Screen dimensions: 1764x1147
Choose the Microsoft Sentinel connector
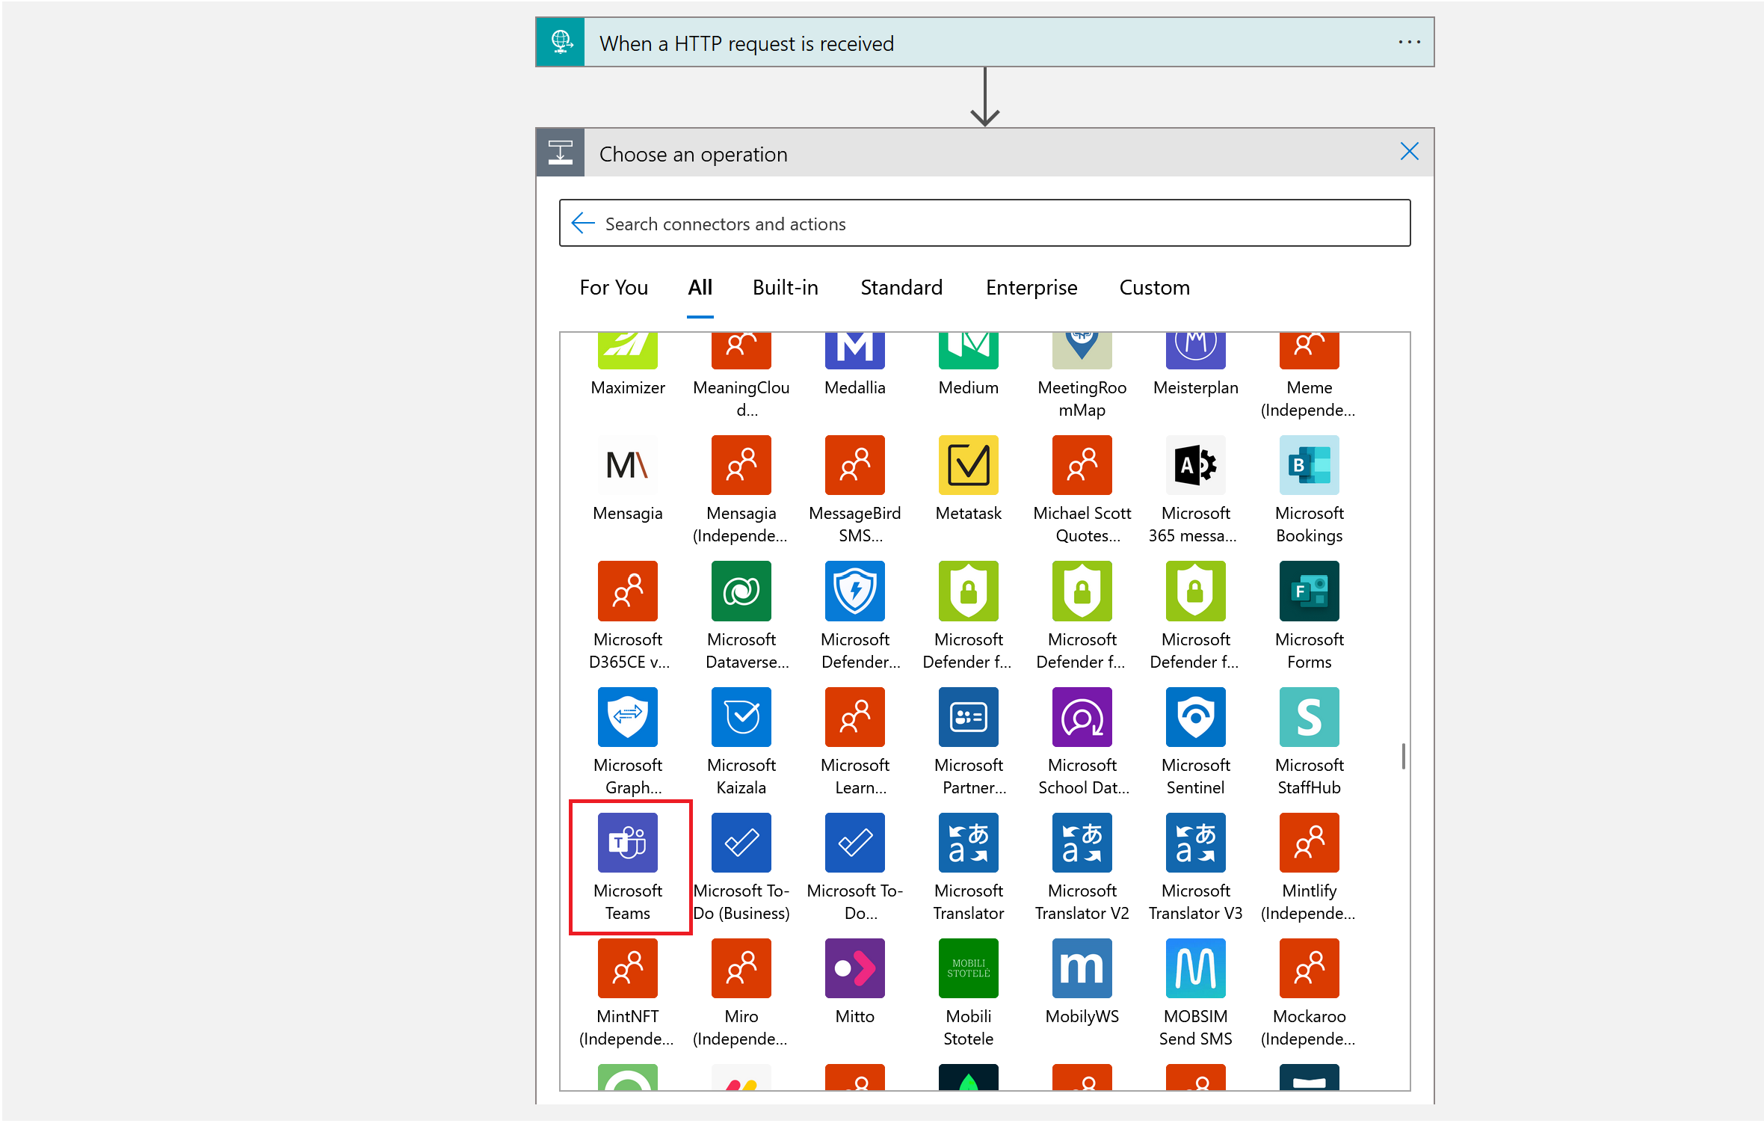click(x=1194, y=718)
